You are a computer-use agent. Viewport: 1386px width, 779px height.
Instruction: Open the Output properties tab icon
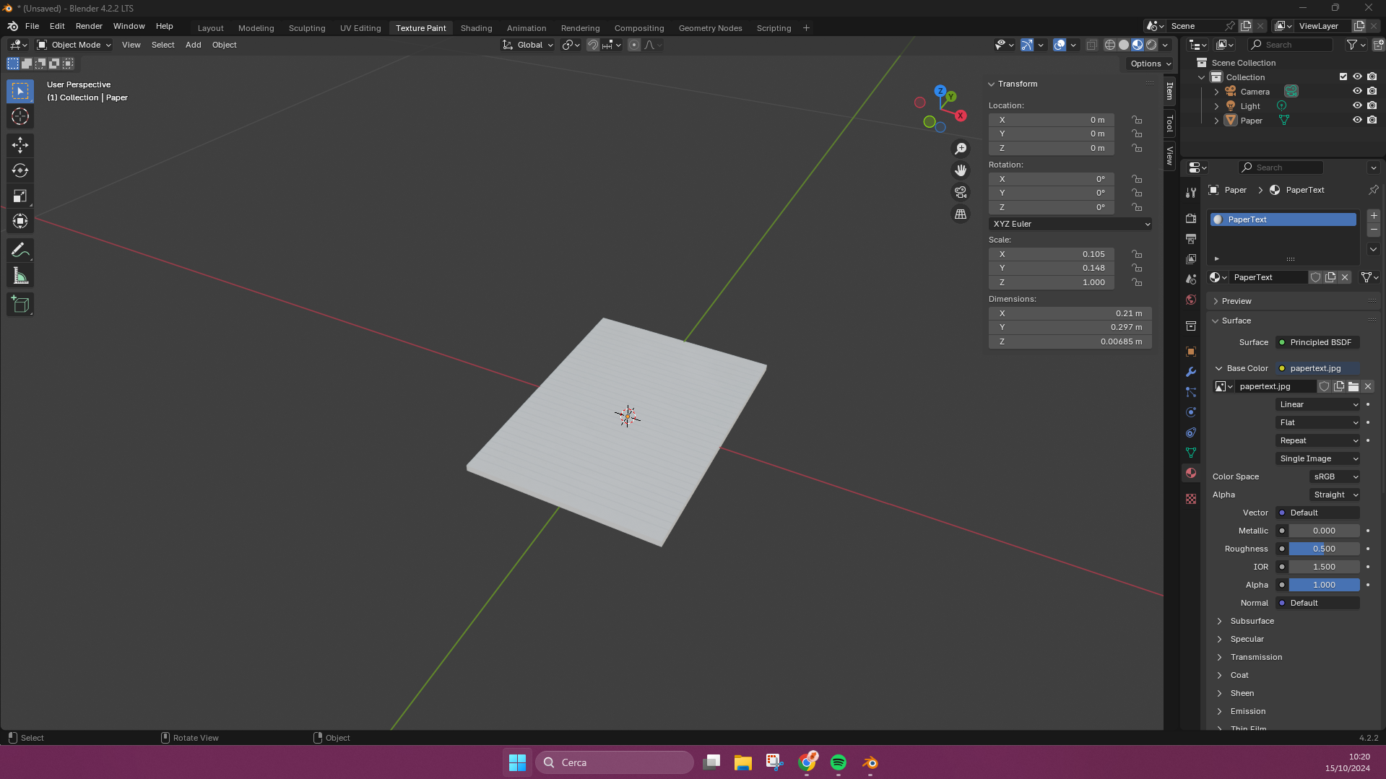[1191, 238]
